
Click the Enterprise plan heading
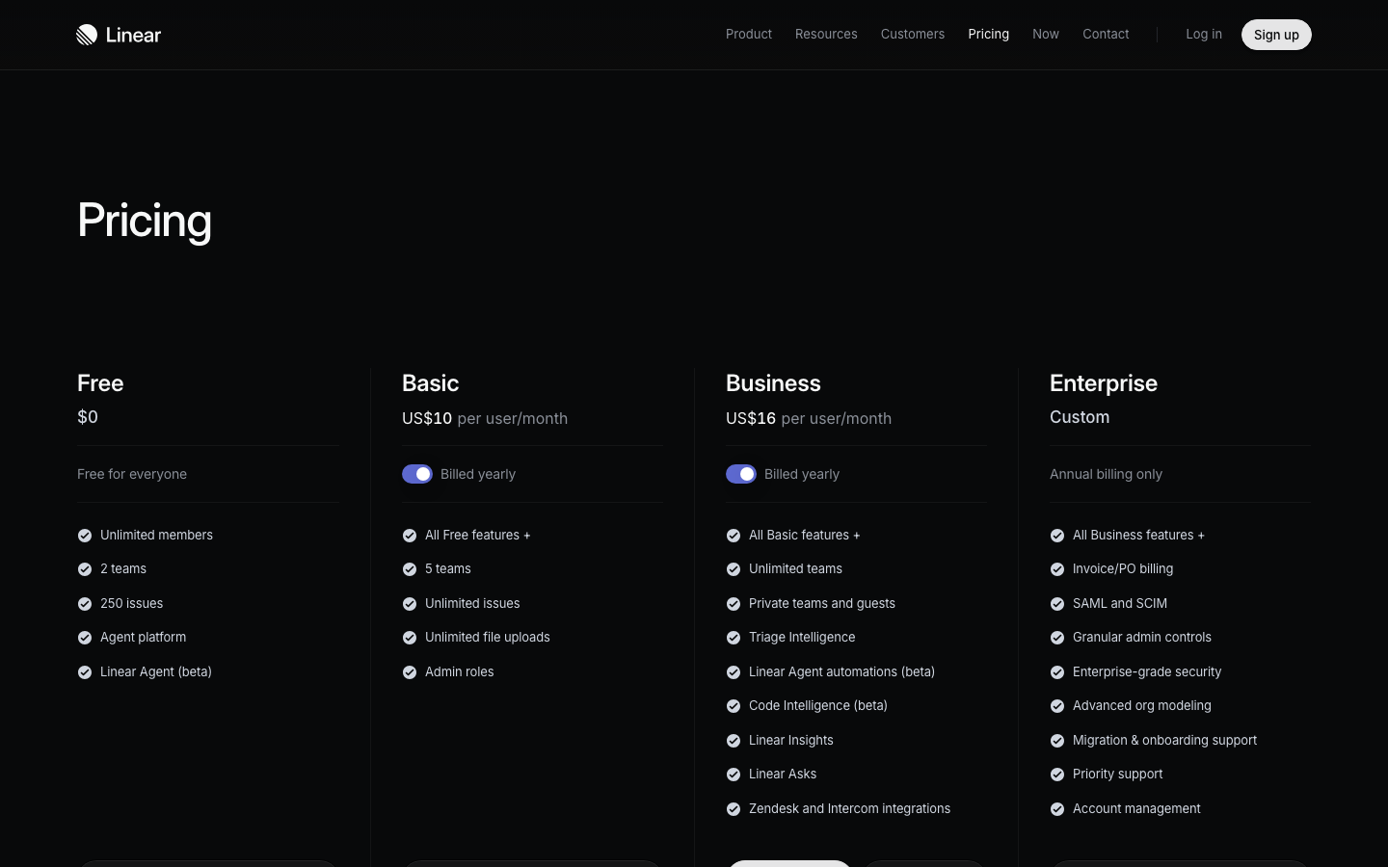pos(1104,383)
